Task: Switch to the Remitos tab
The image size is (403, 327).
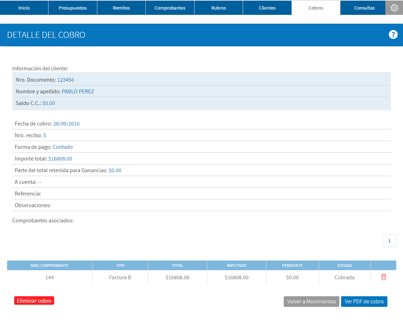Action: tap(121, 8)
